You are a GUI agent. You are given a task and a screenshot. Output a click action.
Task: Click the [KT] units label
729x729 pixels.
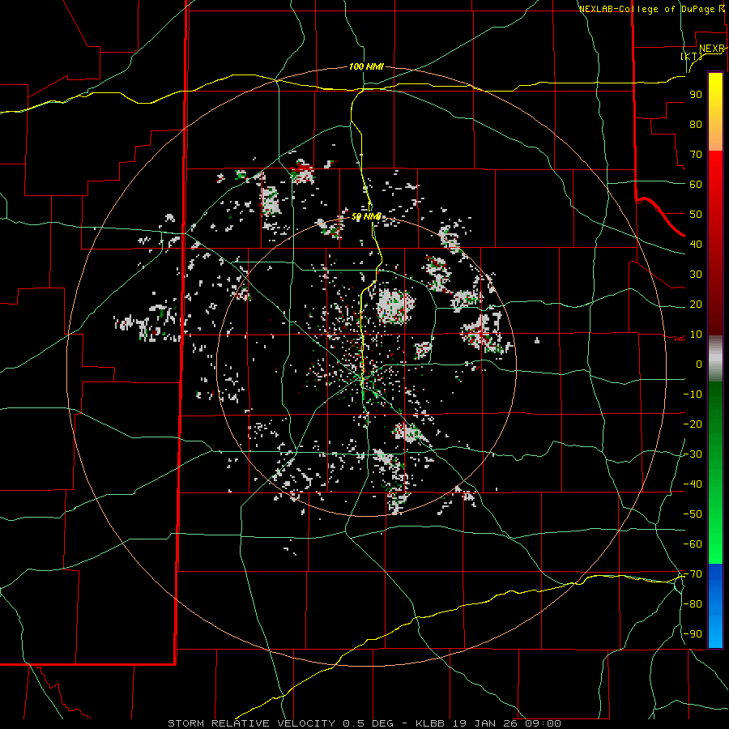tap(691, 56)
